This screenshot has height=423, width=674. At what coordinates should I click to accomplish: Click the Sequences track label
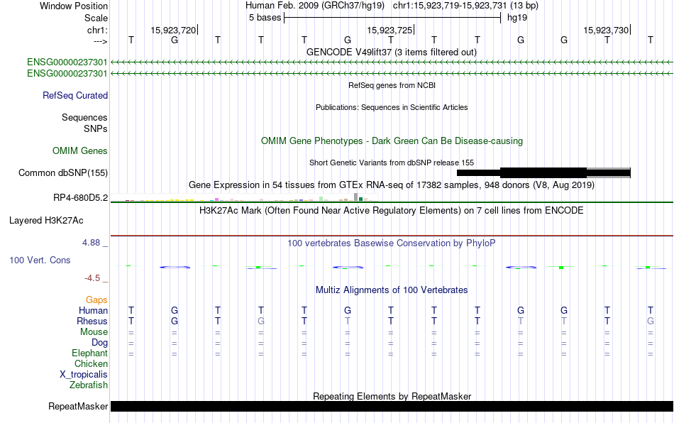tap(84, 117)
